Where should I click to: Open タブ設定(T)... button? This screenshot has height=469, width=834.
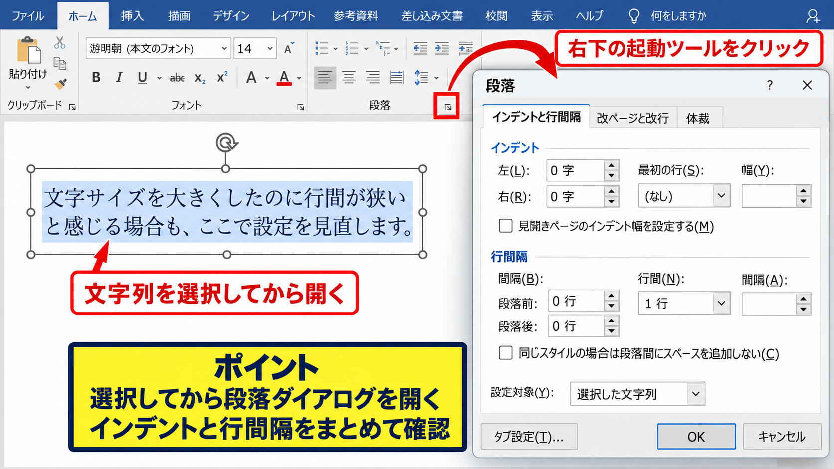(x=529, y=437)
